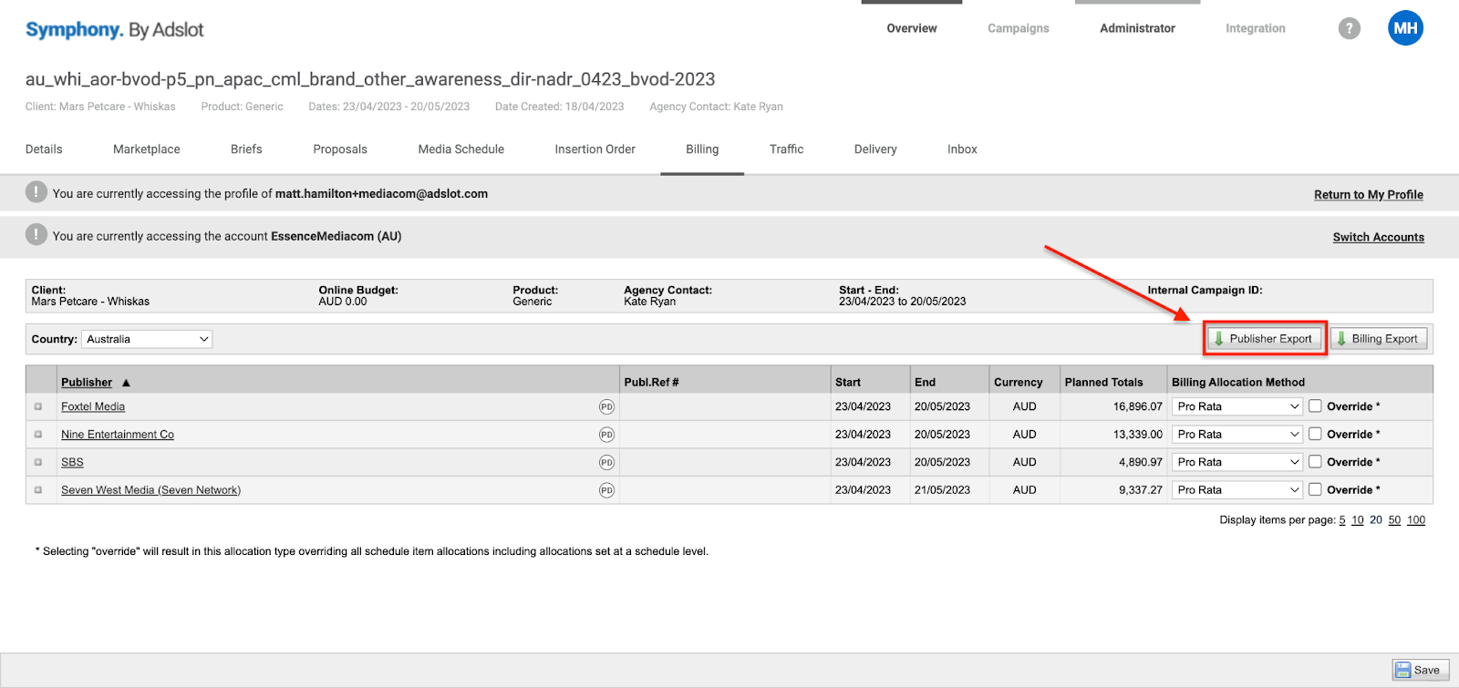Expand the Nine Entertainment Co row
This screenshot has width=1459, height=688.
pos(38,435)
